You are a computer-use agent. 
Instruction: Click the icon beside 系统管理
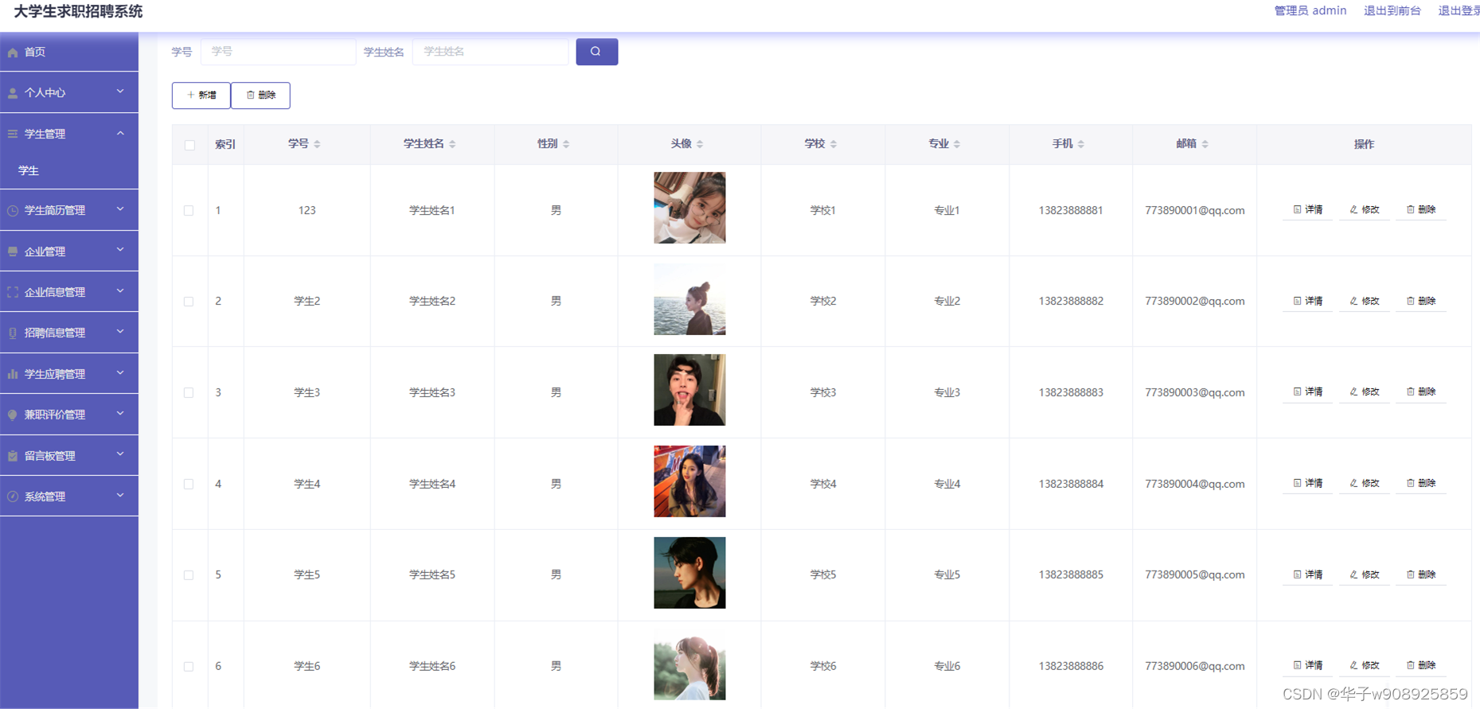coord(13,497)
